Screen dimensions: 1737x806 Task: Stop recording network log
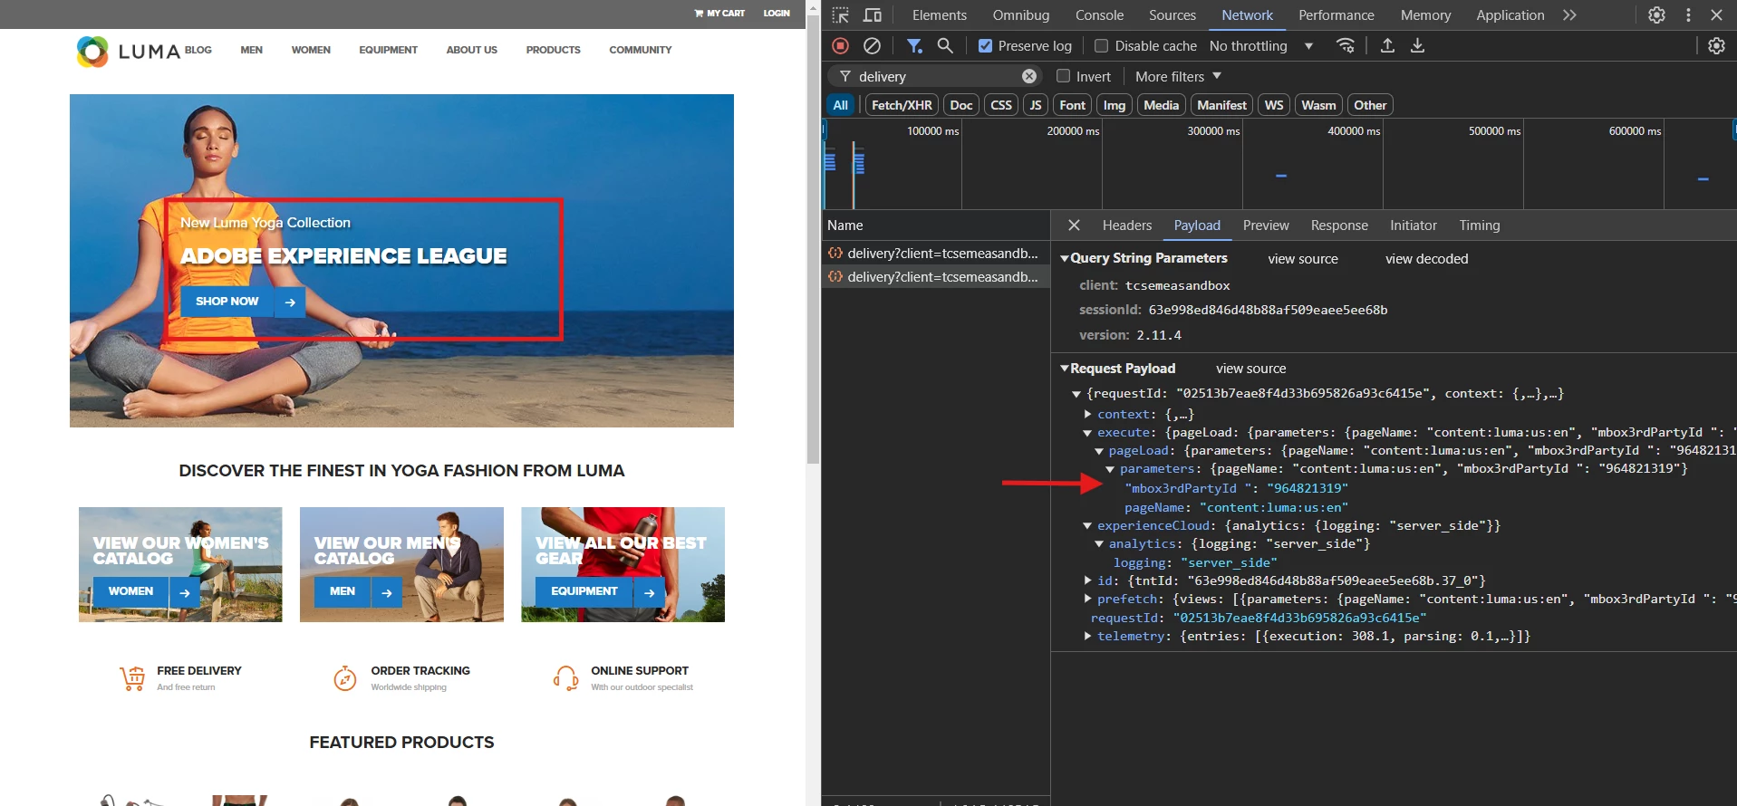(840, 45)
